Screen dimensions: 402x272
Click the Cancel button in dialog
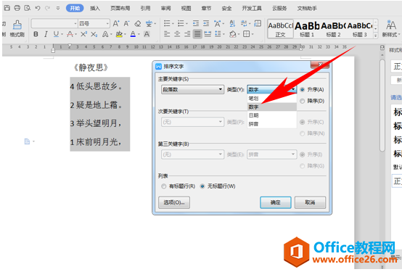[310, 202]
